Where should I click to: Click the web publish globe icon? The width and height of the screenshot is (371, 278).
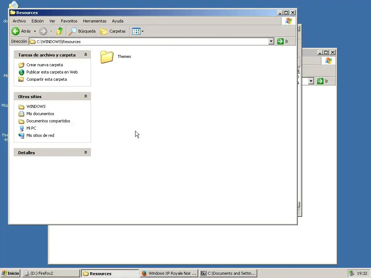[x=21, y=72]
